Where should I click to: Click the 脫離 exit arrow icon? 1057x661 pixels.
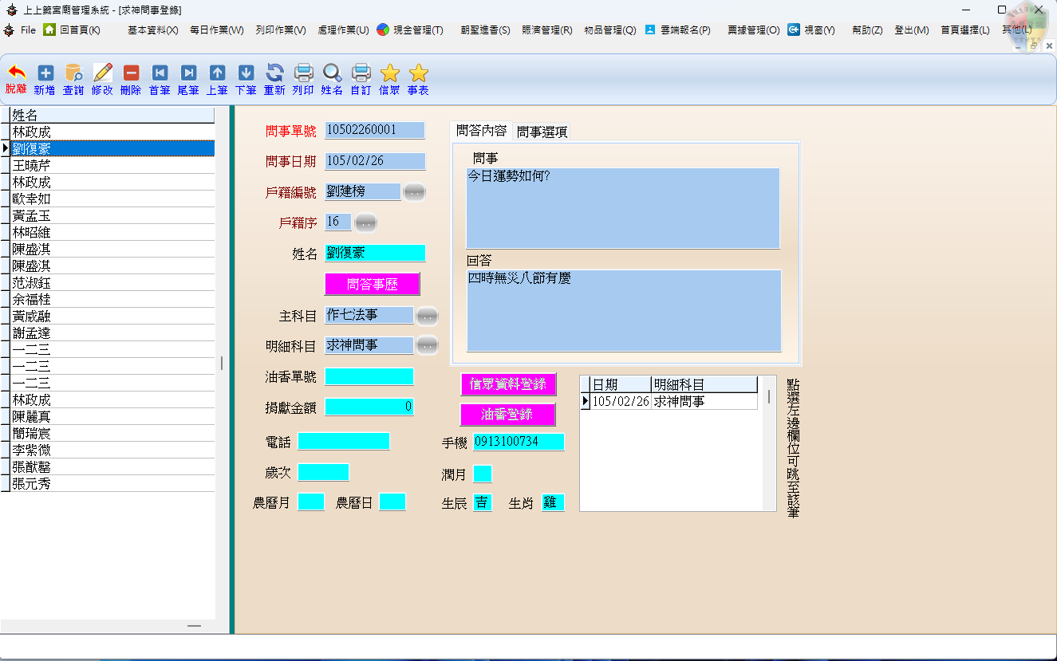16,74
